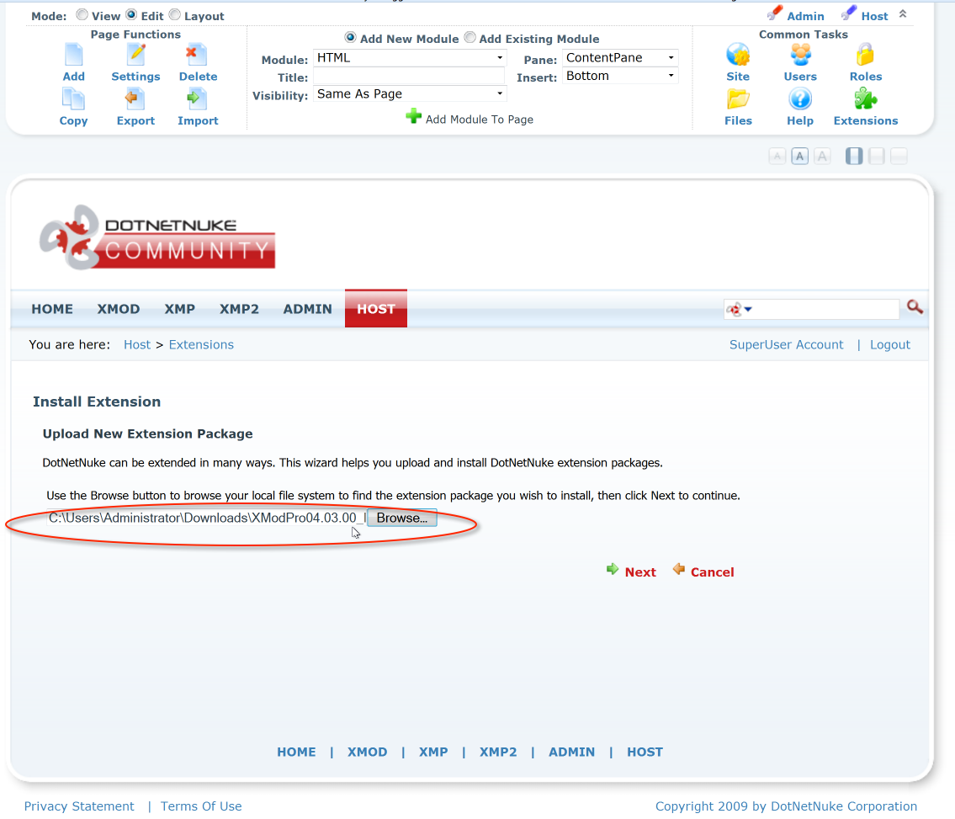
Task: Click the search magnifier icon
Action: (915, 307)
